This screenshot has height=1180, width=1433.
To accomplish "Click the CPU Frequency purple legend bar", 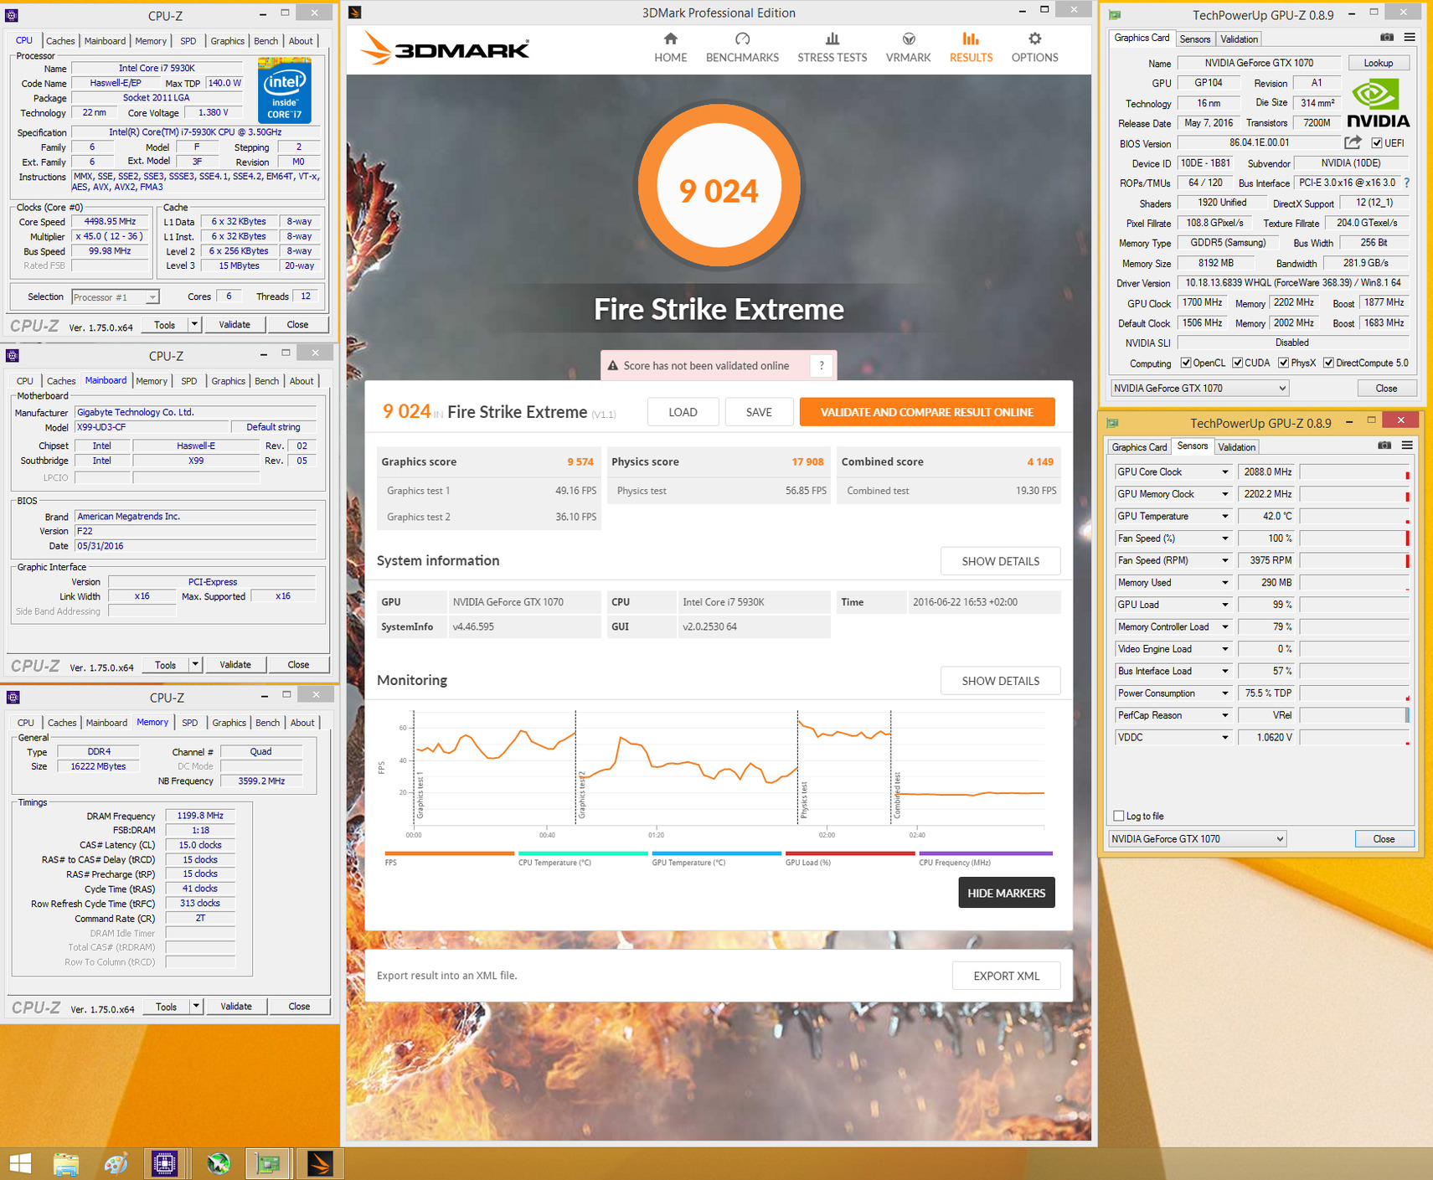I will 986,853.
